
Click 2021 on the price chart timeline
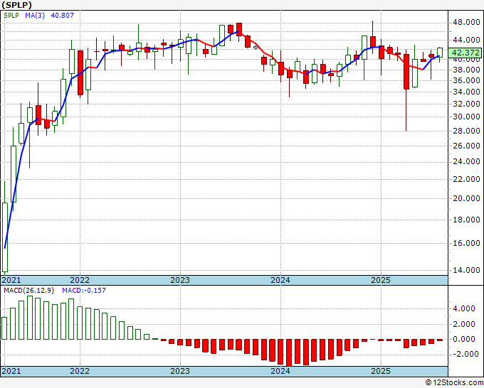tap(11, 280)
